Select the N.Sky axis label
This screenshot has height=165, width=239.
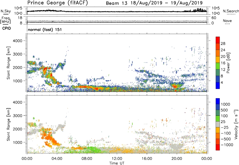(x=6, y=11)
